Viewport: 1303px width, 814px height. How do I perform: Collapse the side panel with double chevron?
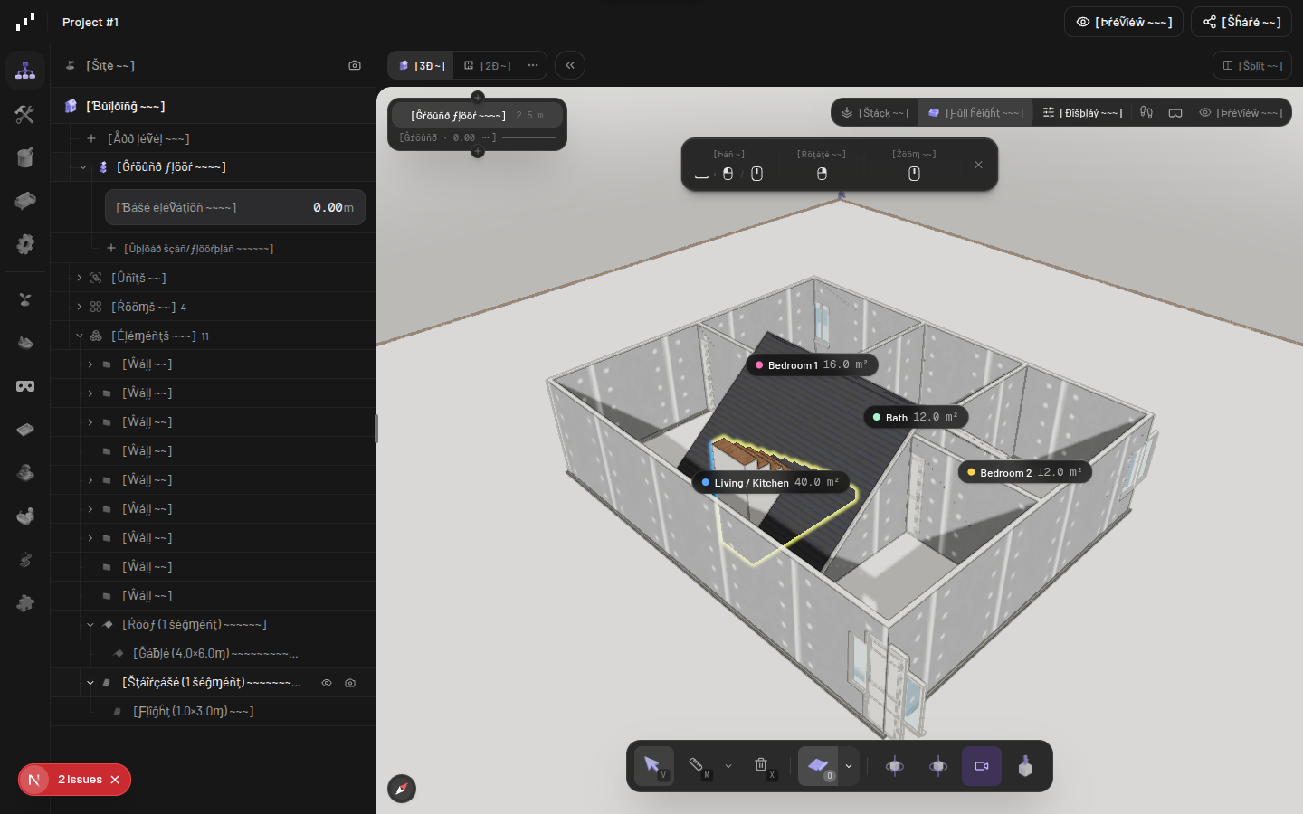pos(570,65)
